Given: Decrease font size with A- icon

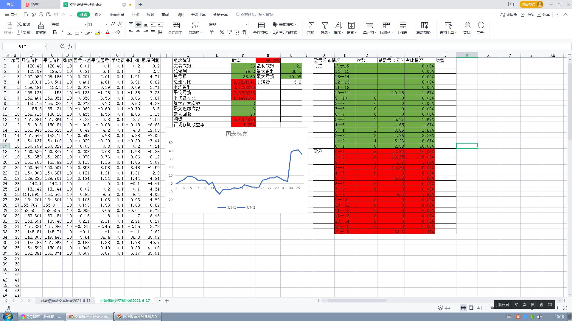Looking at the screenshot, I should tap(120, 24).
